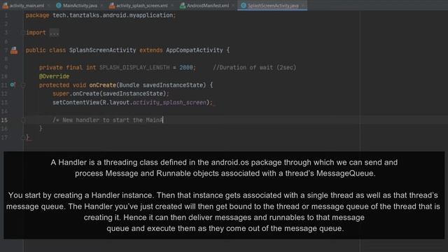Click the 2000 value
This screenshot has width=448, height=252.
(x=186, y=68)
